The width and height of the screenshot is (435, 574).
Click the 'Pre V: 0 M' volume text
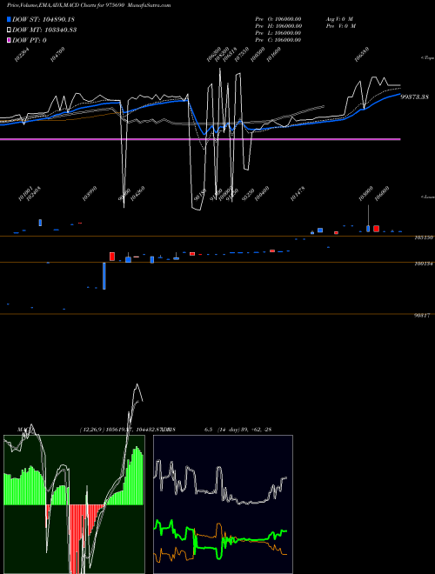(x=341, y=25)
